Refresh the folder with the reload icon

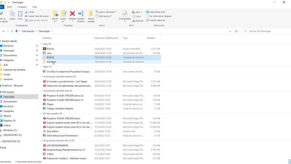pyautogui.click(x=236, y=31)
